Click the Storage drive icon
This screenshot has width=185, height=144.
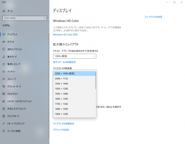pos(4,79)
